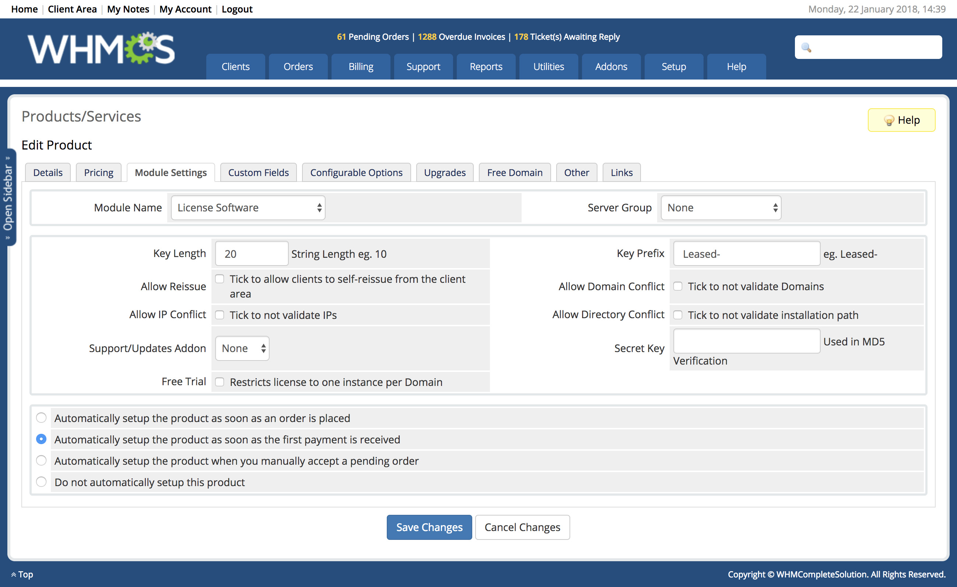Switch to the Pricing tab
This screenshot has width=957, height=587.
coord(99,172)
